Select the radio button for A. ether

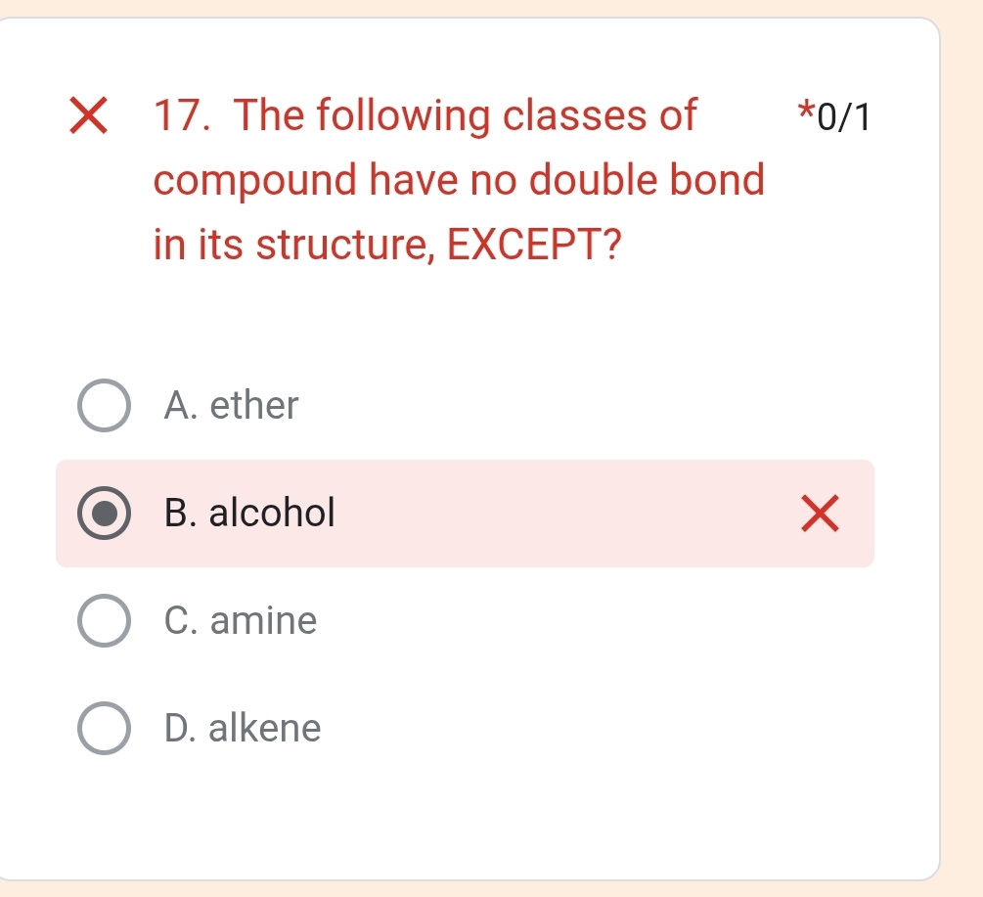(x=104, y=406)
